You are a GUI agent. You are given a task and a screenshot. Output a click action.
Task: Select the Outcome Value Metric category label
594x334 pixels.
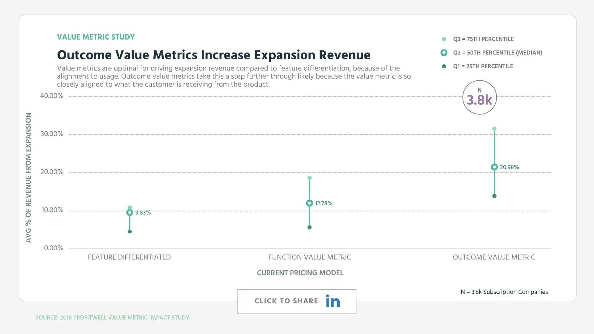(494, 257)
